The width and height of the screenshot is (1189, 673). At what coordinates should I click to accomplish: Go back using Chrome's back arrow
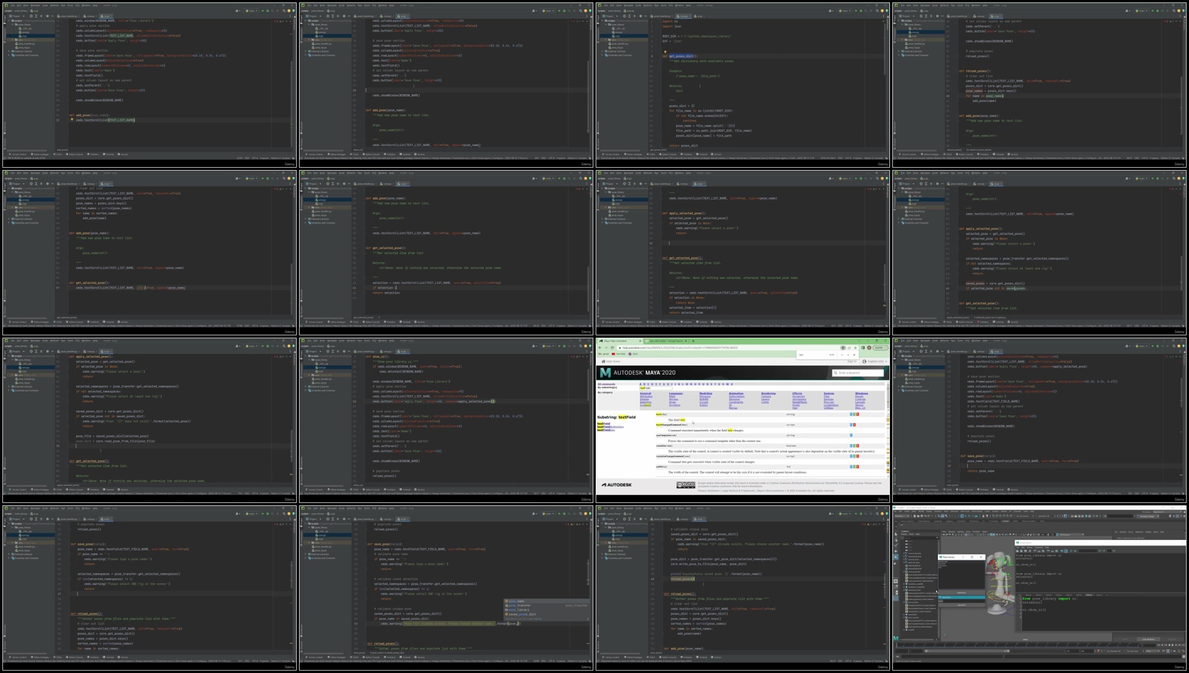600,348
